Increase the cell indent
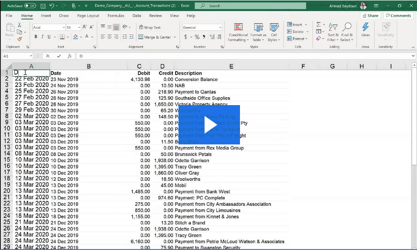 [x=131, y=37]
